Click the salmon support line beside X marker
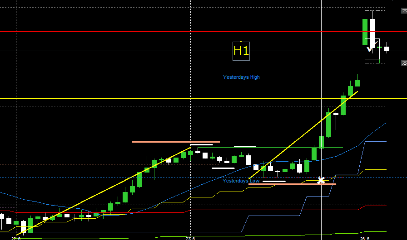The image size is (407, 240). click(291, 184)
